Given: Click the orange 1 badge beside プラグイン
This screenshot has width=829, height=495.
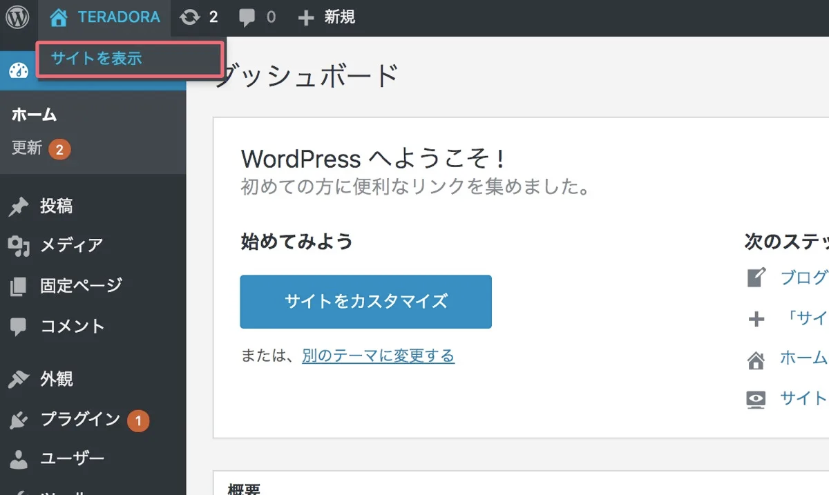Looking at the screenshot, I should point(138,420).
